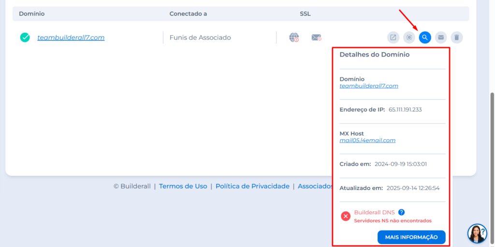Open domain in new window icon
Screen dimensions: 495x247
[x=393, y=37]
